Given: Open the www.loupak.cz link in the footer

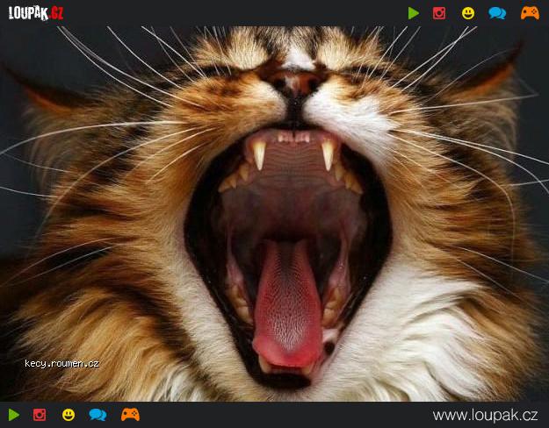Looking at the screenshot, I should pos(485,415).
